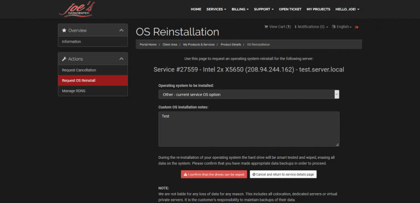Open the operating system selection dropdown
The height and width of the screenshot is (203, 420).
[x=249, y=94]
